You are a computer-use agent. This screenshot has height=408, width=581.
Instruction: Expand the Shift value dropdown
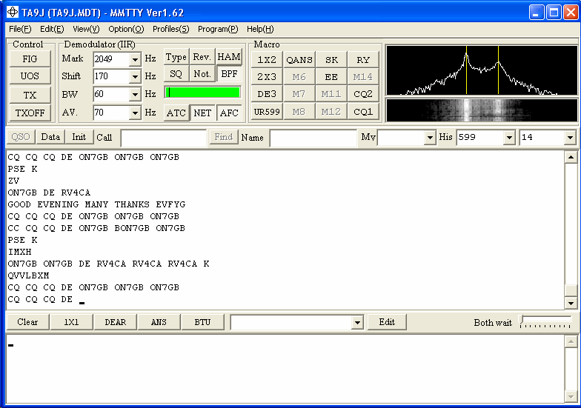135,77
